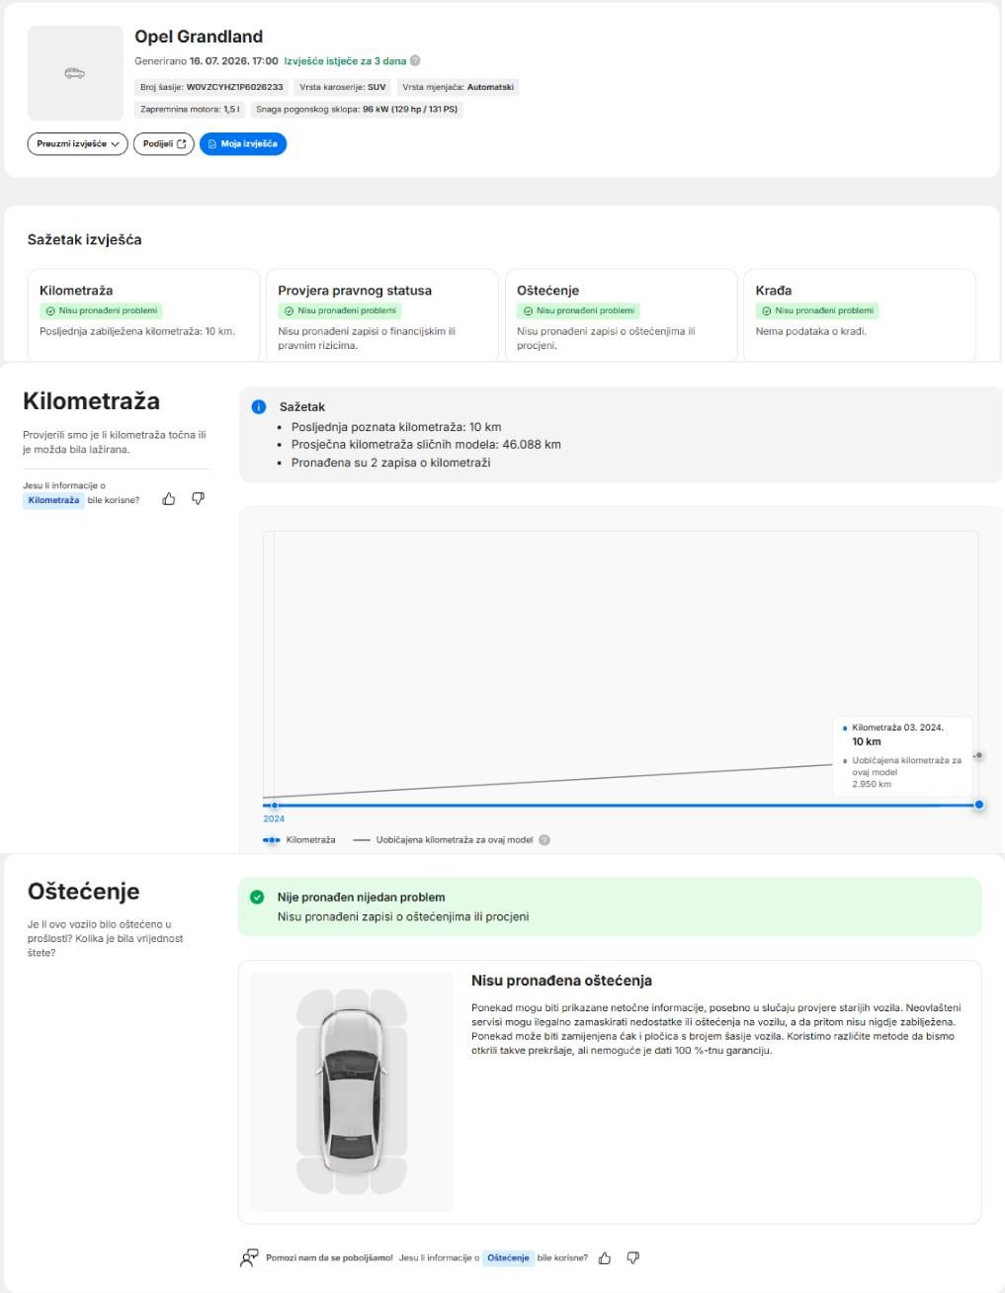Click the Sažetak izvješća heading
Image resolution: width=1005 pixels, height=1293 pixels.
[x=85, y=239]
